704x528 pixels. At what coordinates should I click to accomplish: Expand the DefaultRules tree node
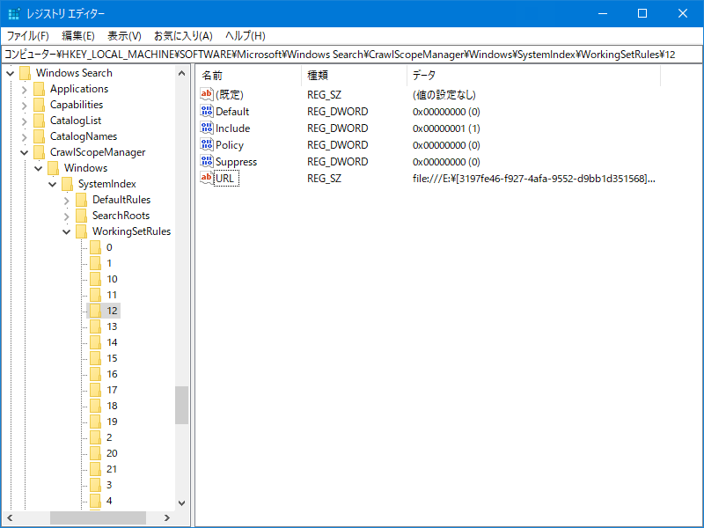click(x=67, y=200)
